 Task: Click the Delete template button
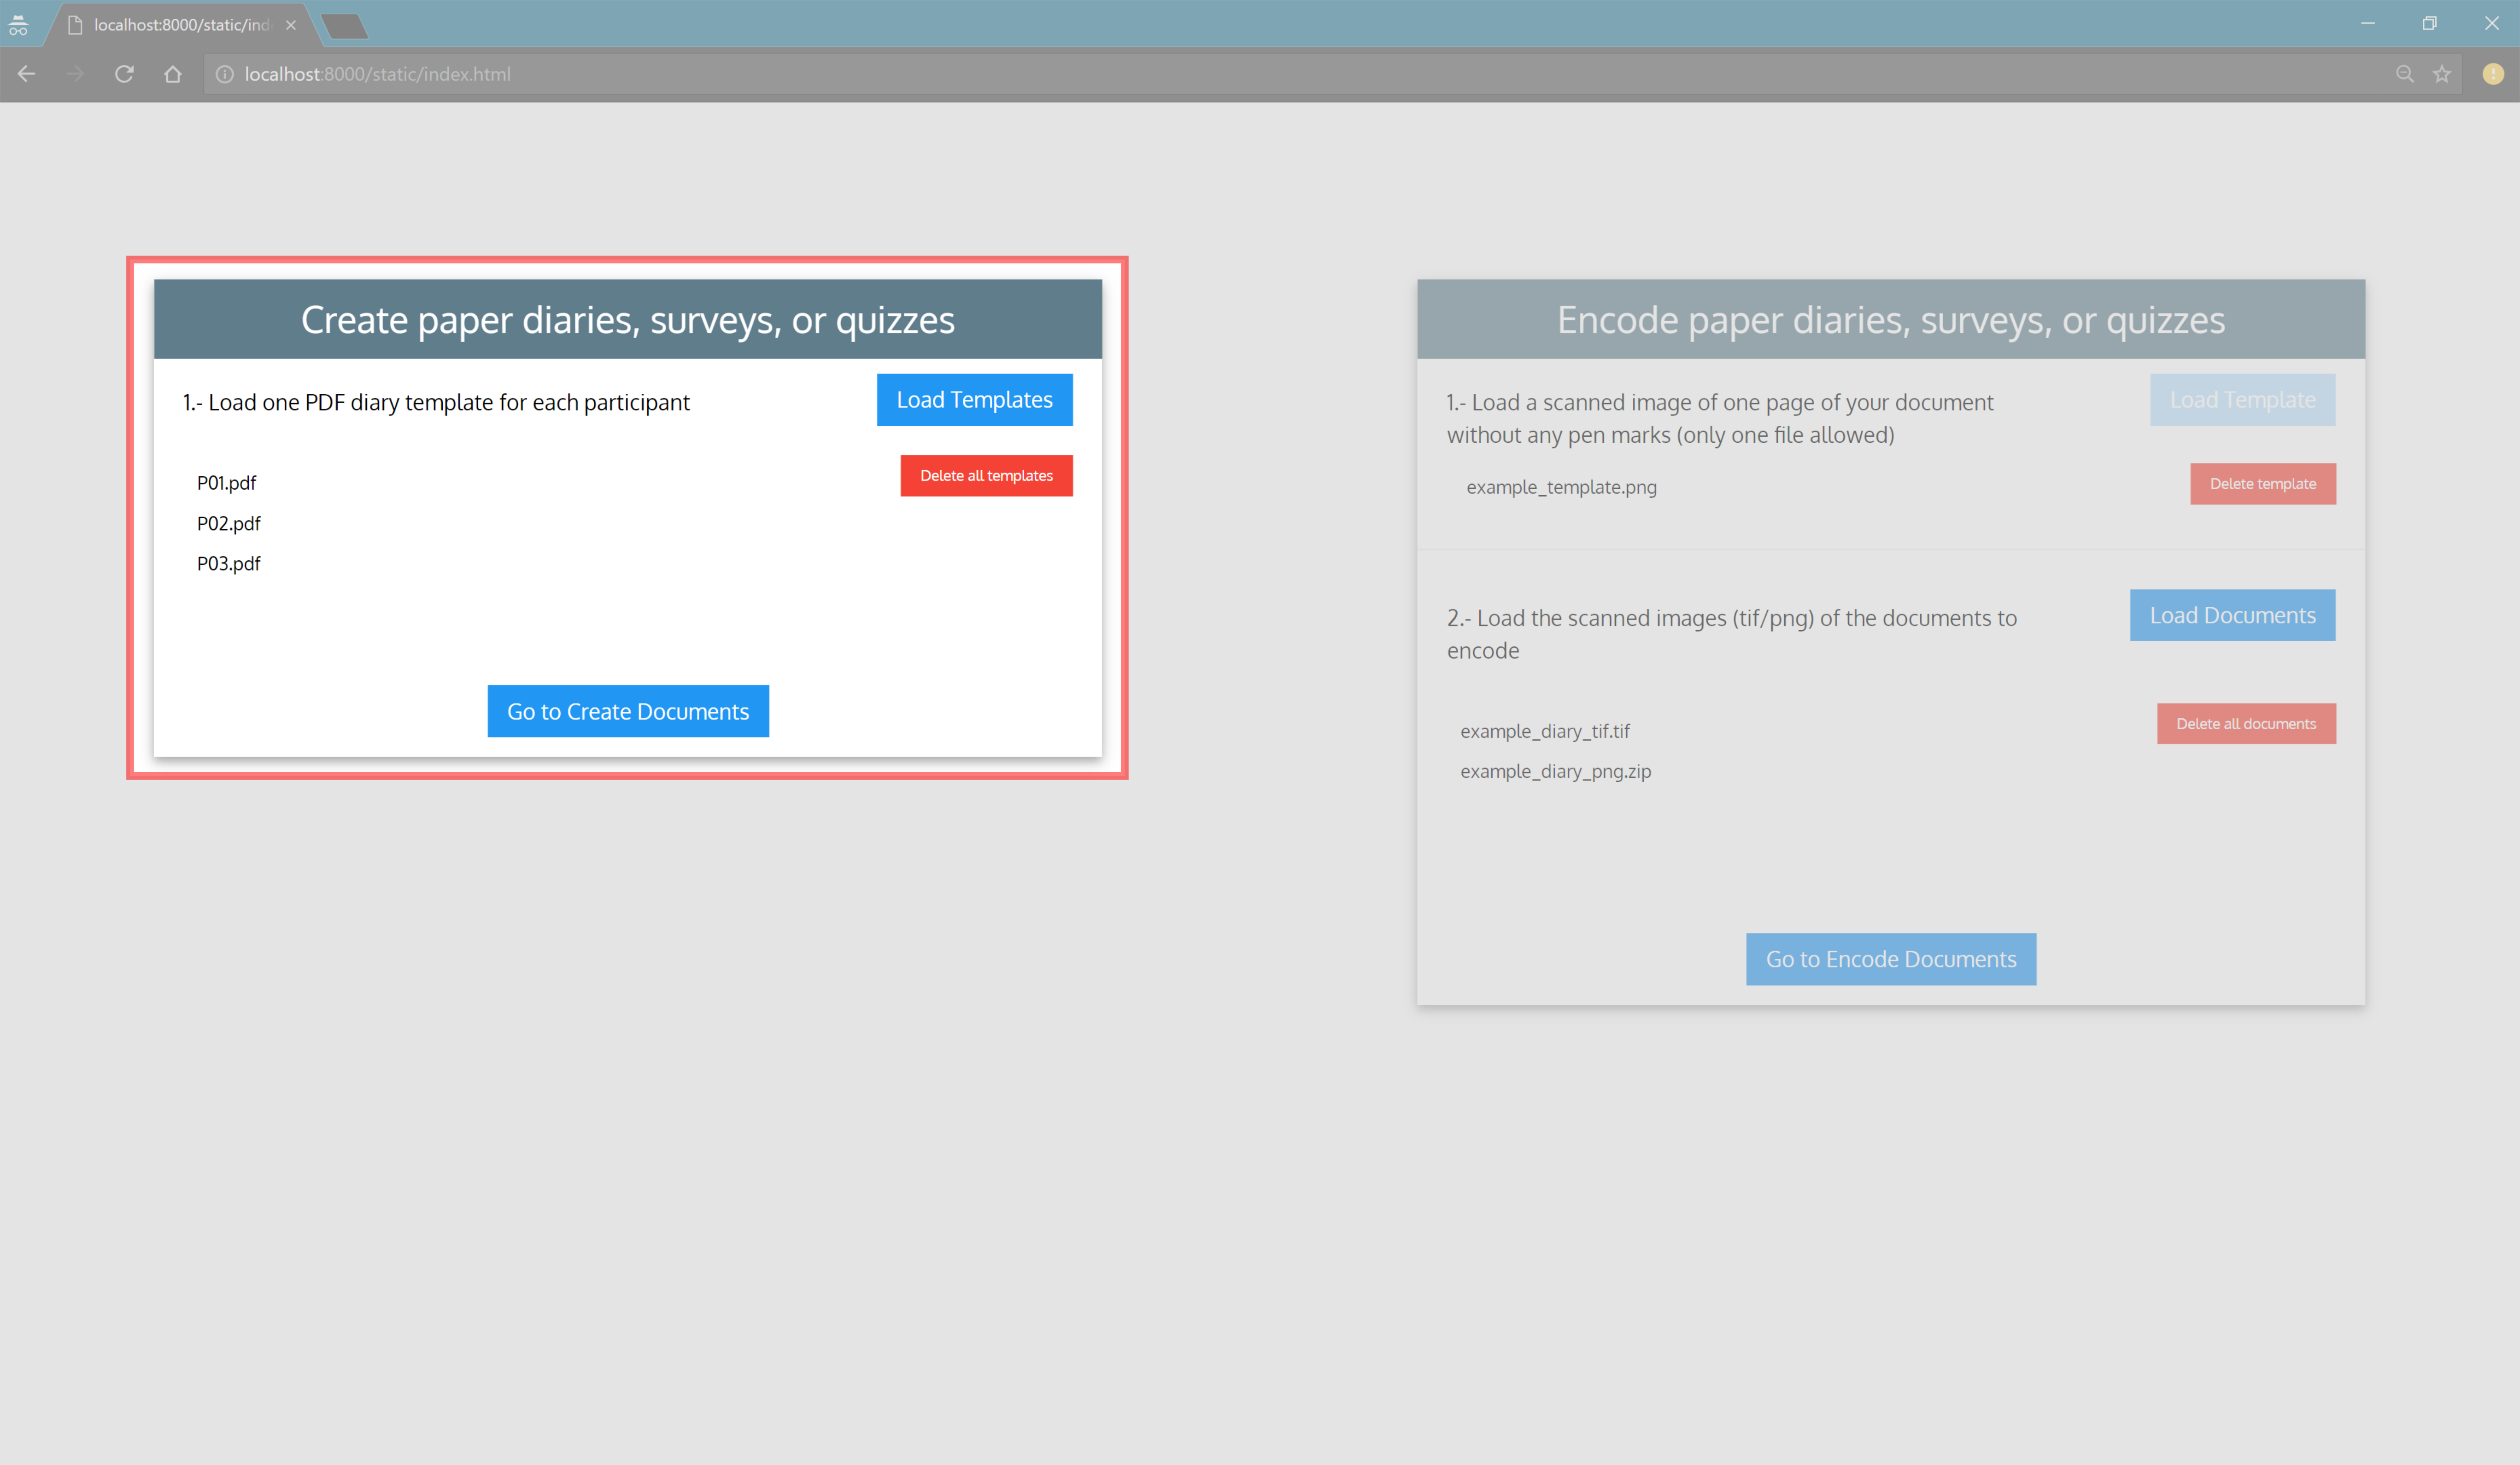(2262, 484)
